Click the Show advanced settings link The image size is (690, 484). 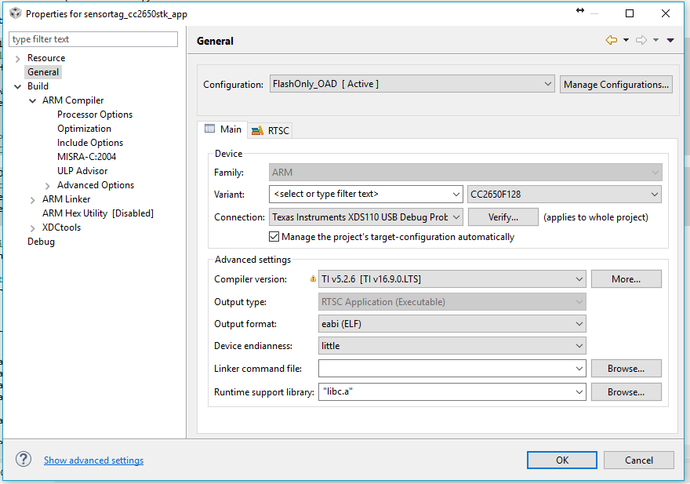click(93, 460)
